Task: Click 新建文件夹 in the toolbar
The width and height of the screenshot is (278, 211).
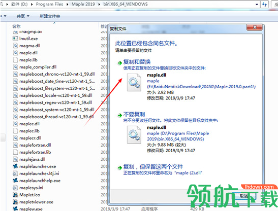Action: point(50,16)
